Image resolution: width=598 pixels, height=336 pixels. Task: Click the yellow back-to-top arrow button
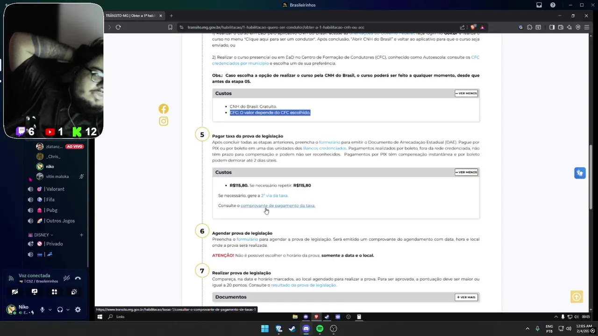(577, 297)
